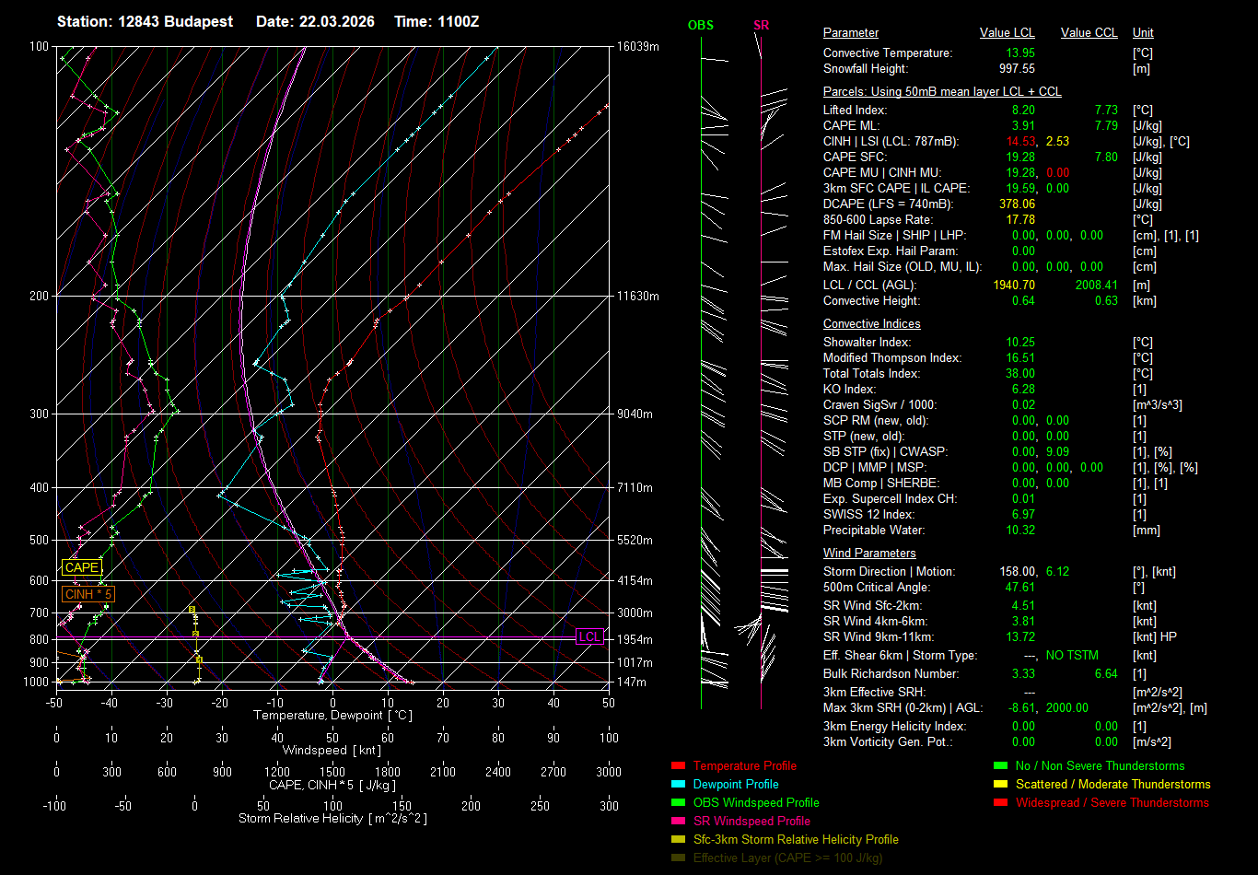The image size is (1258, 875).
Task: Click the Parameter column header
Action: coord(850,33)
